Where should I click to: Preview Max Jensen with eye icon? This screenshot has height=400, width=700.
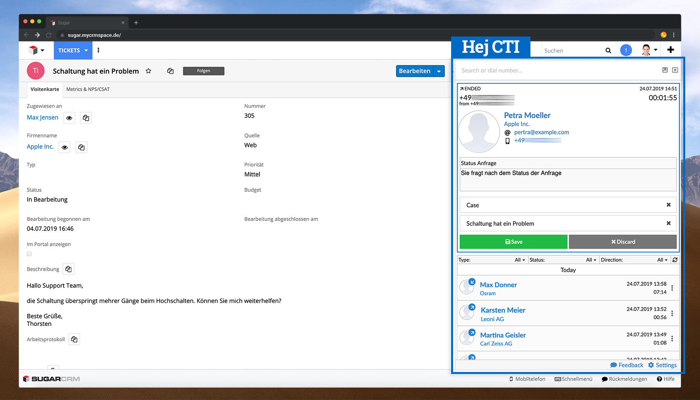pos(69,118)
